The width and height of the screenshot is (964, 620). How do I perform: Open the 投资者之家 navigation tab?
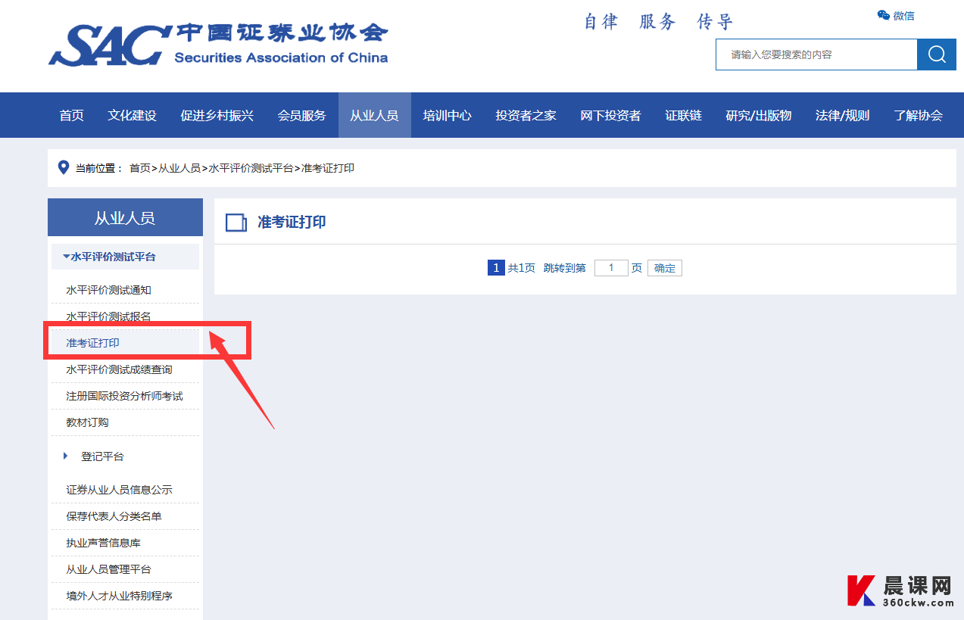tap(526, 115)
